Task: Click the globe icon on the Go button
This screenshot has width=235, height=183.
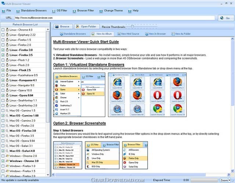Action: (x=222, y=18)
